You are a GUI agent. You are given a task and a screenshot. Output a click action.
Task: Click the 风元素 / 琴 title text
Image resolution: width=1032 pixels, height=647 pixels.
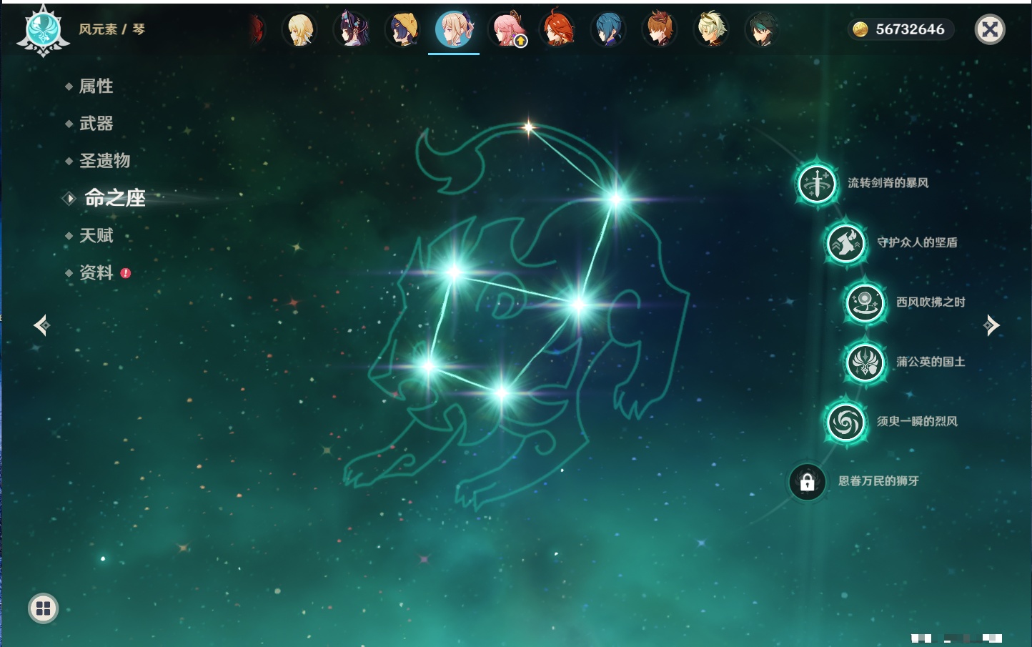pyautogui.click(x=111, y=29)
